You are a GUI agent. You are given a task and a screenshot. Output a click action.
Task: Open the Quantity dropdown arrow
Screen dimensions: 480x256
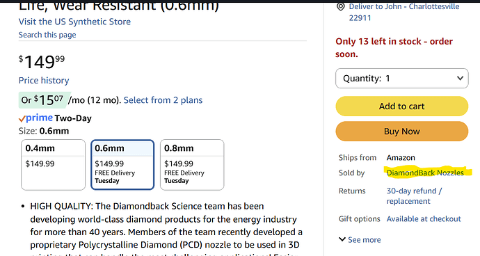pos(460,78)
